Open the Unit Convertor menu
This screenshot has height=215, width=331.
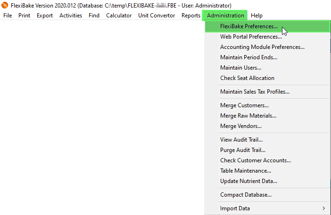157,16
